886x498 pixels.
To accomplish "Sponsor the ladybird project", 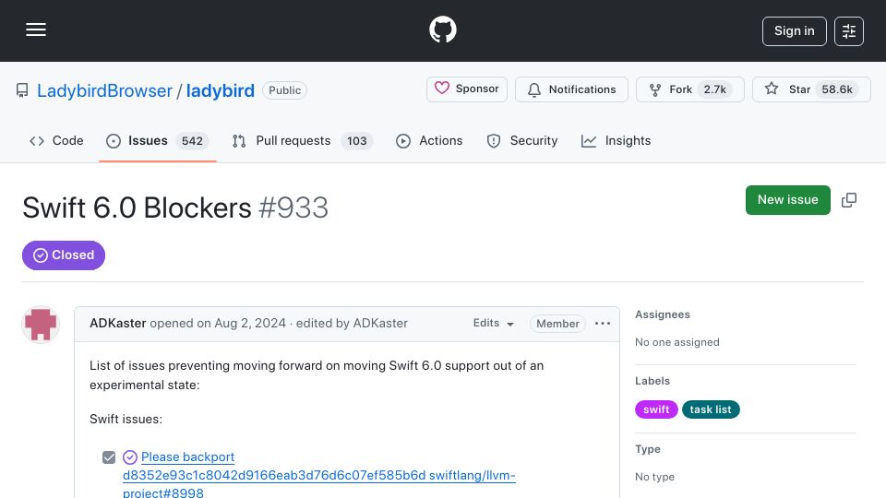I will [x=467, y=89].
